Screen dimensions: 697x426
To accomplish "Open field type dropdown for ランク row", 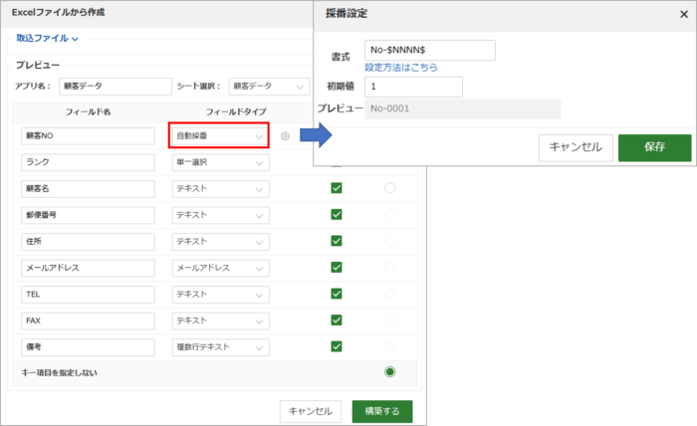I will [220, 162].
